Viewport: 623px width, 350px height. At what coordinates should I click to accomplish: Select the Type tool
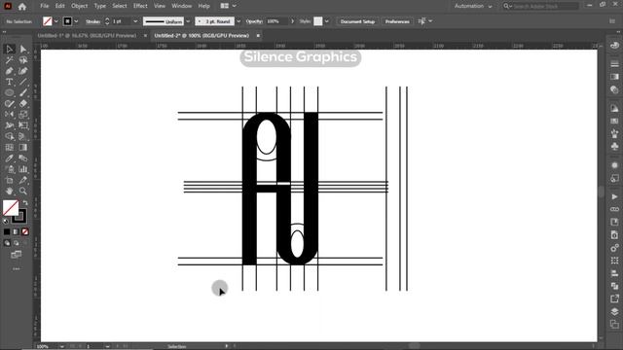pos(10,82)
